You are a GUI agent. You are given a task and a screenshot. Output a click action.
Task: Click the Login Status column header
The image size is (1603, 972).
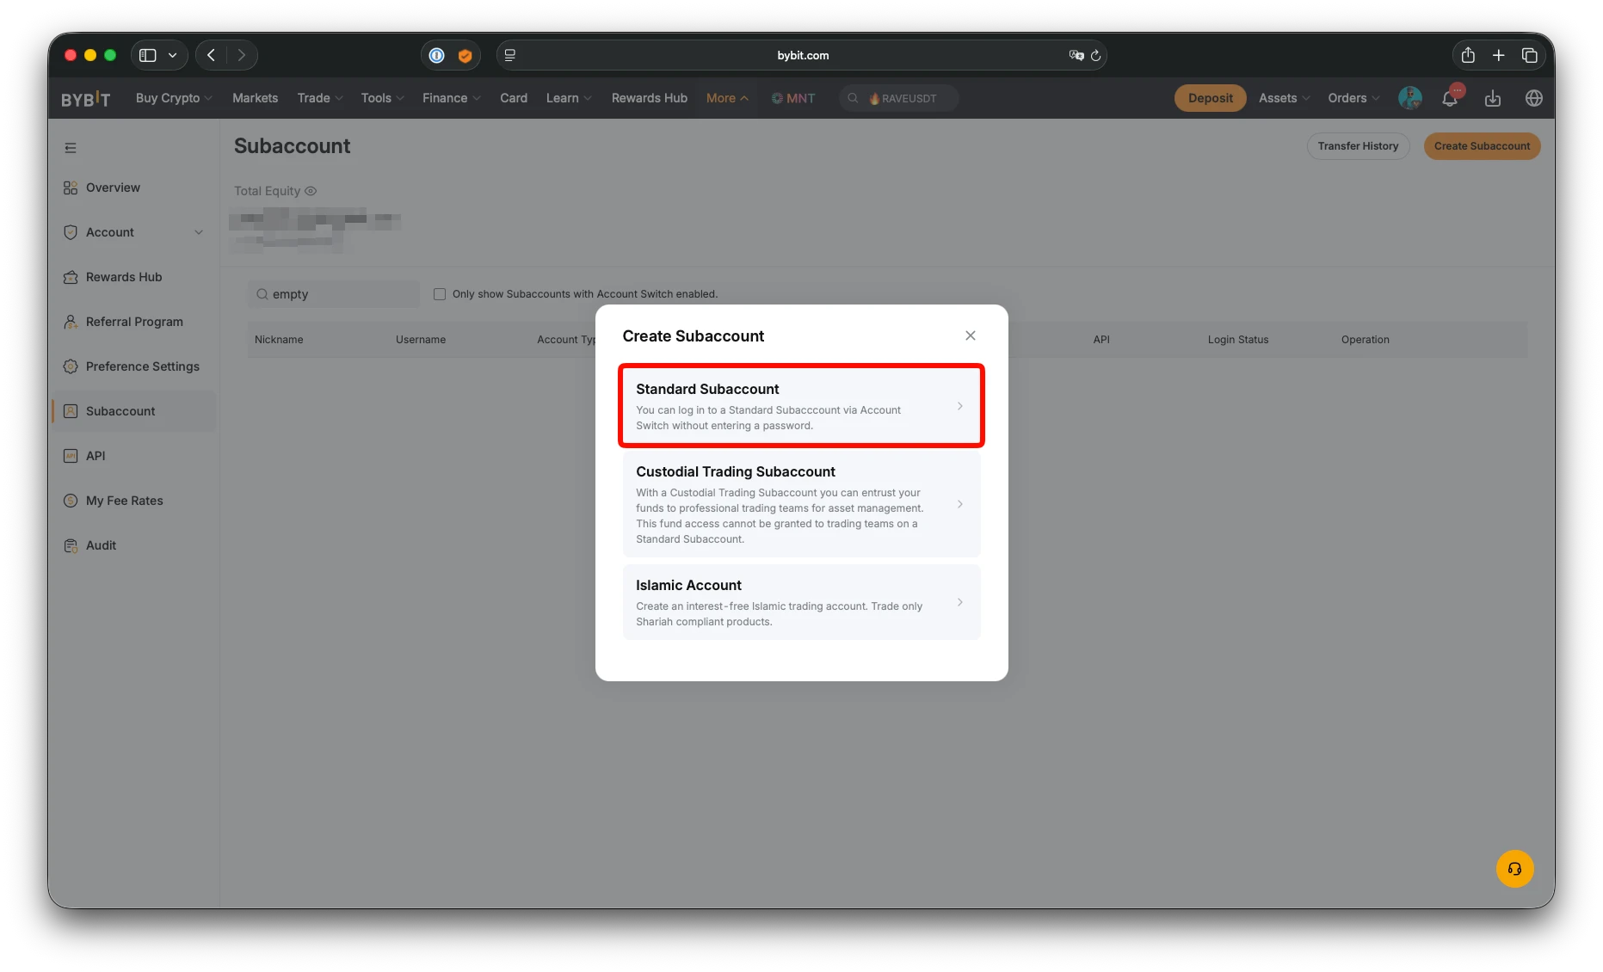tap(1237, 340)
